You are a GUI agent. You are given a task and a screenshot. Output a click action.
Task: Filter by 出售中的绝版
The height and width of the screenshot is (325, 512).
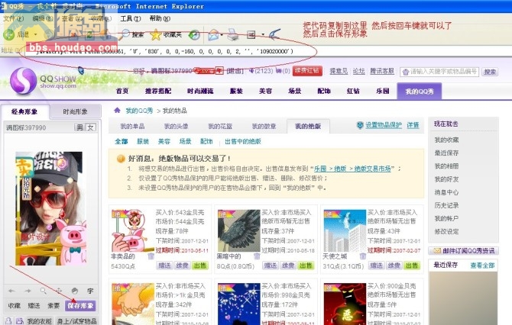coord(243,141)
